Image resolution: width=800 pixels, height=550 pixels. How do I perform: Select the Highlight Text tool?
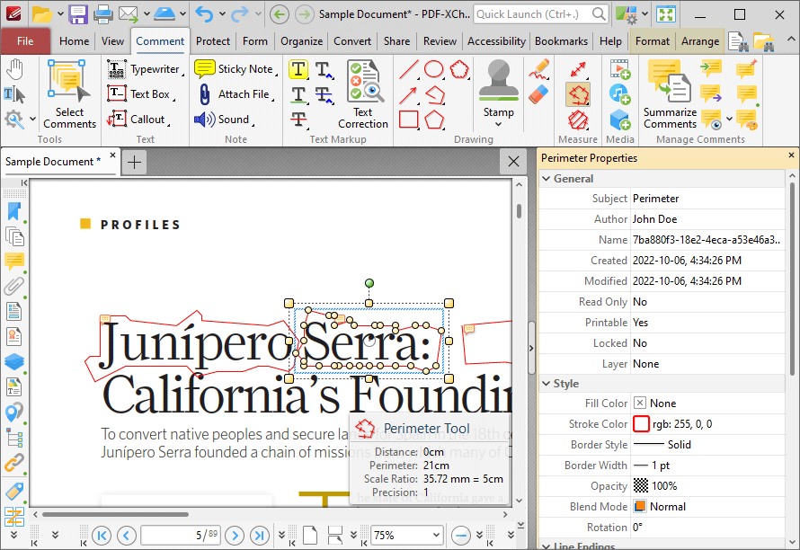[298, 69]
